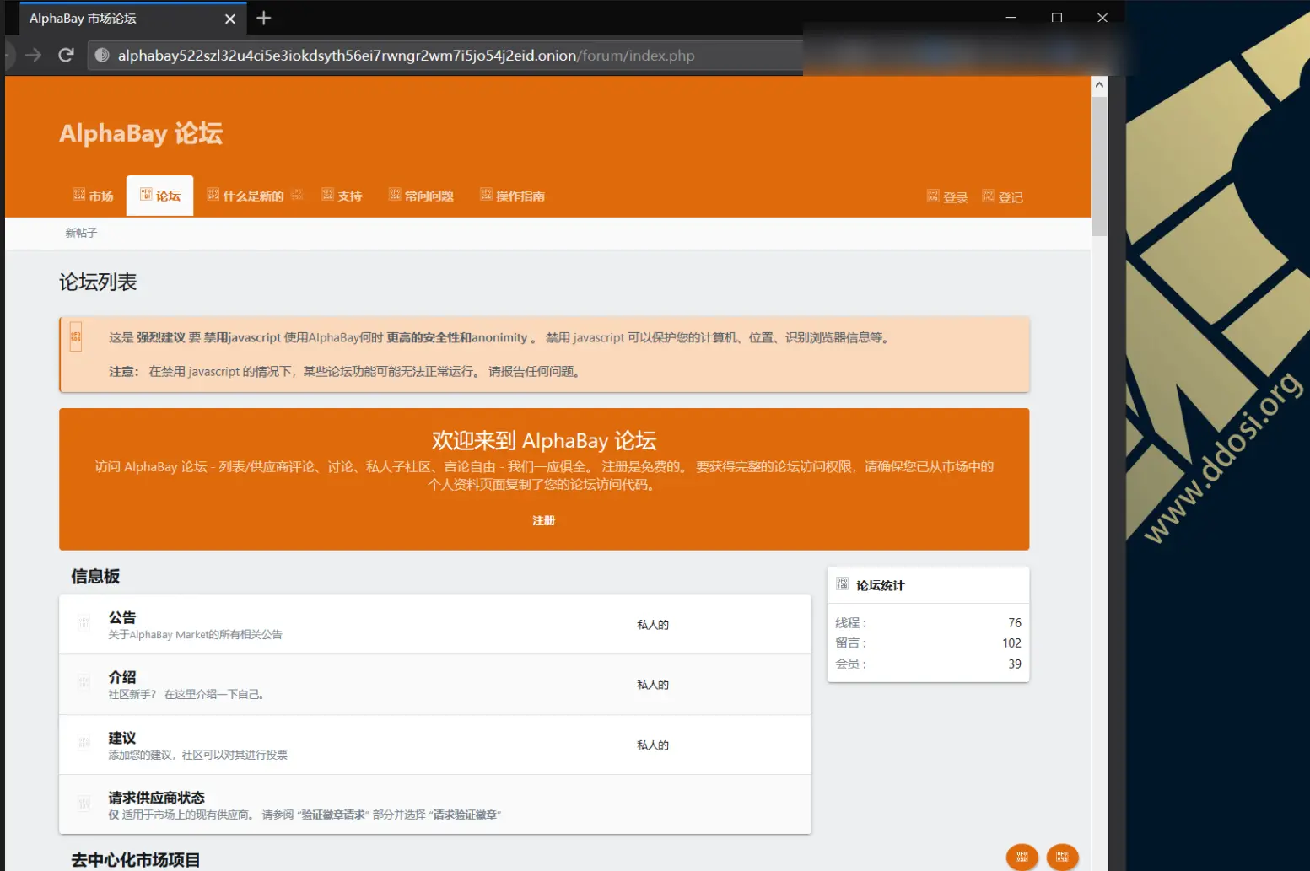Open a new browser tab with plus icon
Viewport: 1310px width, 871px height.
[264, 18]
